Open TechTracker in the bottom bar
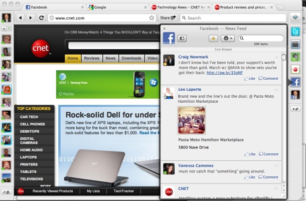The height and width of the screenshot is (201, 306). coord(124,191)
